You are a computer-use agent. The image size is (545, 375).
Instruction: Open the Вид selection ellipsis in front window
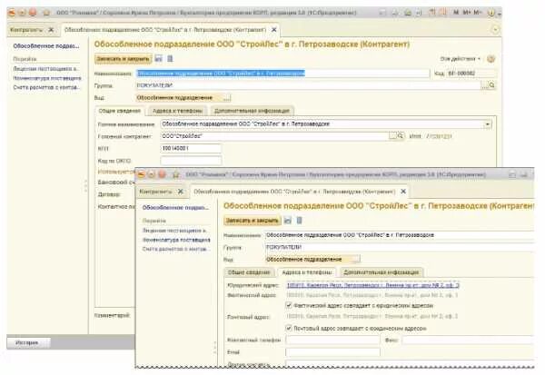[x=356, y=260]
